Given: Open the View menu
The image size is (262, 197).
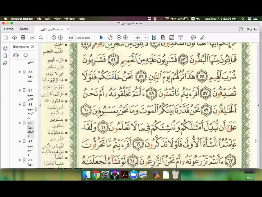Looking at the screenshot, I should [x=57, y=18].
